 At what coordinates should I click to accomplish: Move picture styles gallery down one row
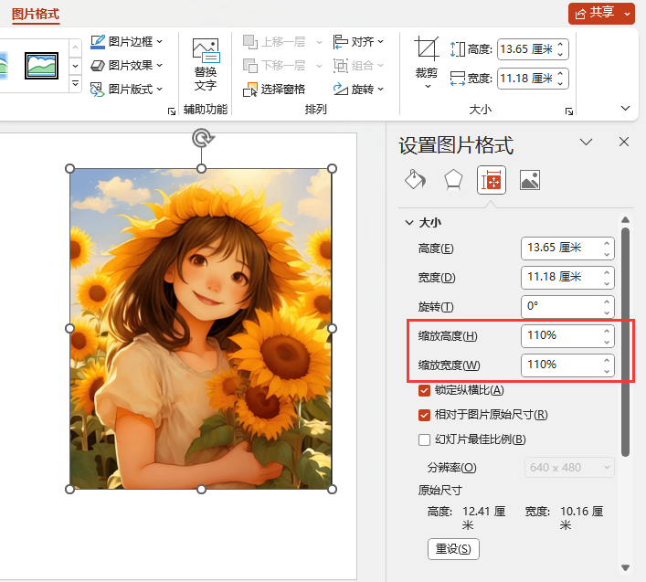(75, 66)
